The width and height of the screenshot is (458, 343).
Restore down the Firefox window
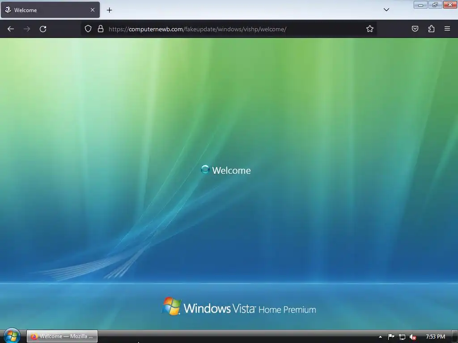tap(435, 5)
